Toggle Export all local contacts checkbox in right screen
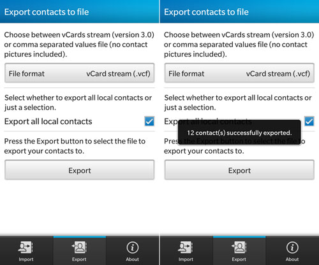 pos(309,122)
